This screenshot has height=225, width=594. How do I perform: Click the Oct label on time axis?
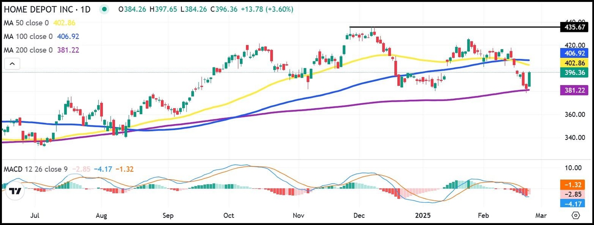click(229, 215)
